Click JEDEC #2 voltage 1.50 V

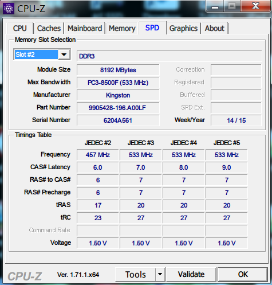98,243
